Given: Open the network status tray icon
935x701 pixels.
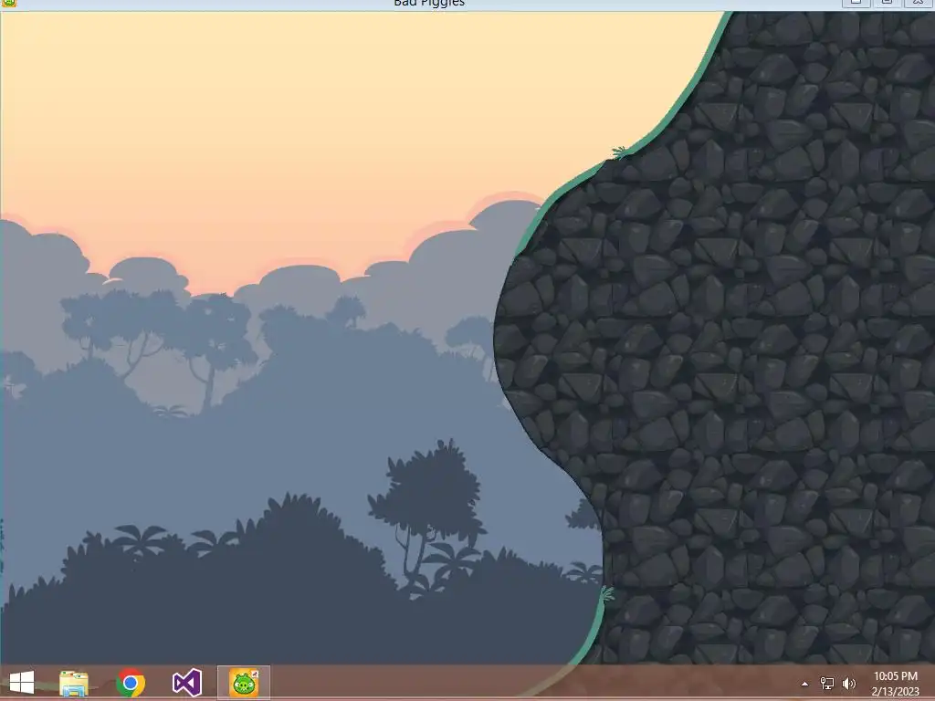Looking at the screenshot, I should click(827, 684).
